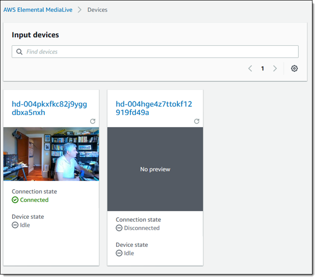Open device hd-004pkxfkc82j9yggdbxa5nxh details
Screen dimensions: 317x279
click(49, 108)
